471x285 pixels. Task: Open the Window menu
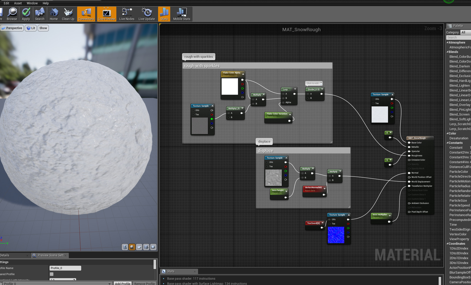pos(32,3)
